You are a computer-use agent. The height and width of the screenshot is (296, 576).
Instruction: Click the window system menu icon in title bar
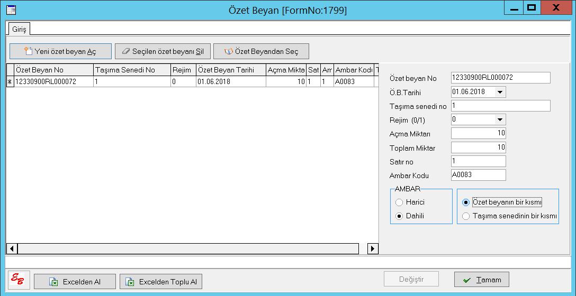point(11,10)
